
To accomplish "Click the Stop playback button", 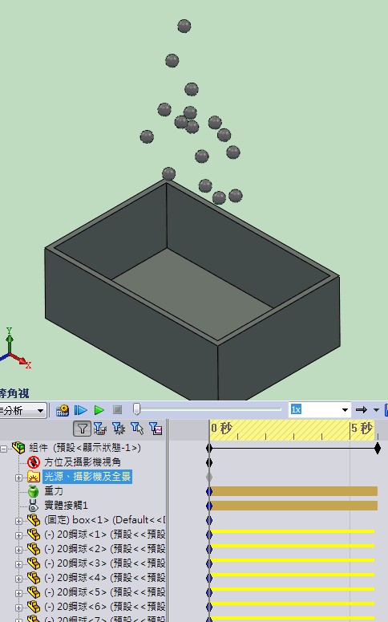I will (x=117, y=410).
